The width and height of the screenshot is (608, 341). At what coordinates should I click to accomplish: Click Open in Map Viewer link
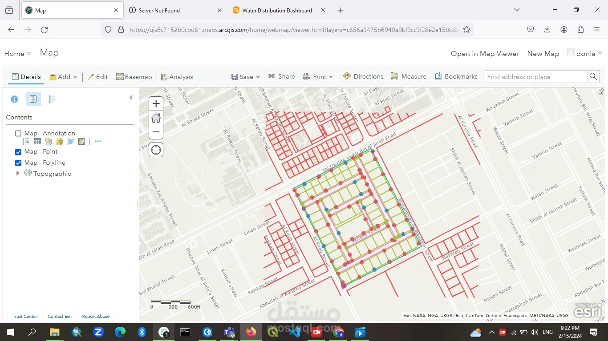point(485,54)
